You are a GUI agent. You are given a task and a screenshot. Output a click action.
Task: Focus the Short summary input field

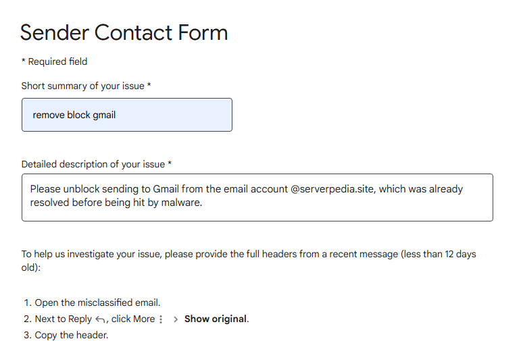(x=127, y=115)
